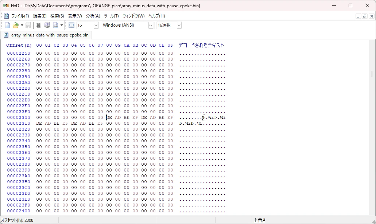Viewport: 376px width, 224px height.
Task: Open the ヘルプ(H) menu
Action: (156, 16)
